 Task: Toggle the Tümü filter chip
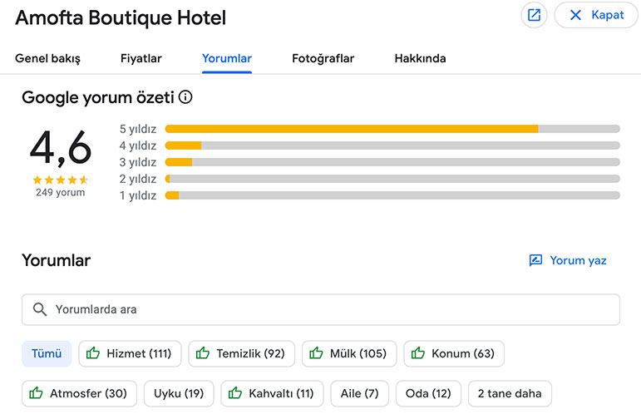click(47, 353)
